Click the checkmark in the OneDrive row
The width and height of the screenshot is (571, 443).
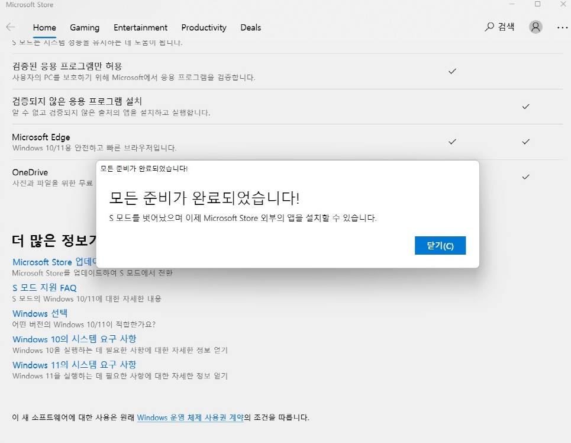pos(526,177)
